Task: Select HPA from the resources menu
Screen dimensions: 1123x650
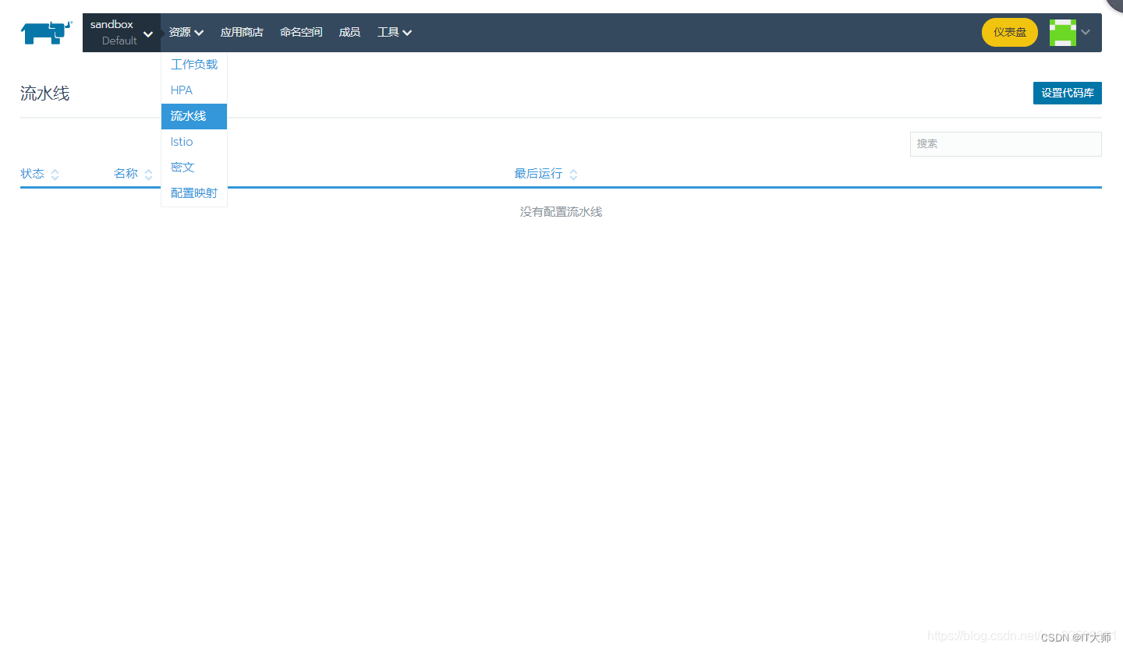Action: 194,90
